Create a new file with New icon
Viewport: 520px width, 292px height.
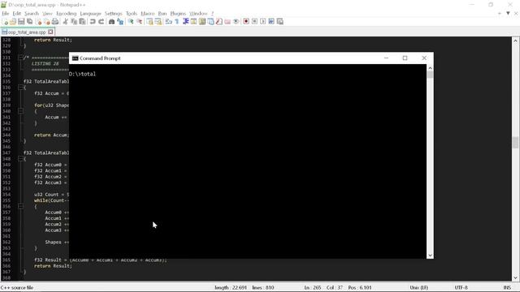click(5, 22)
